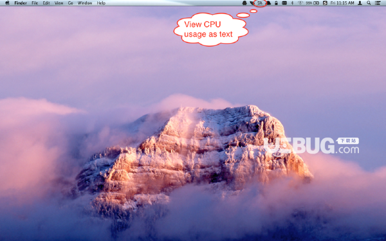Screen dimensions: 386x241
Task: Open the Go menu
Action: (70, 3)
